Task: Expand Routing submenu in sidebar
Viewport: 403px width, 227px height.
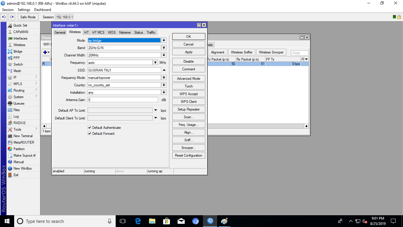Action: click(x=37, y=90)
